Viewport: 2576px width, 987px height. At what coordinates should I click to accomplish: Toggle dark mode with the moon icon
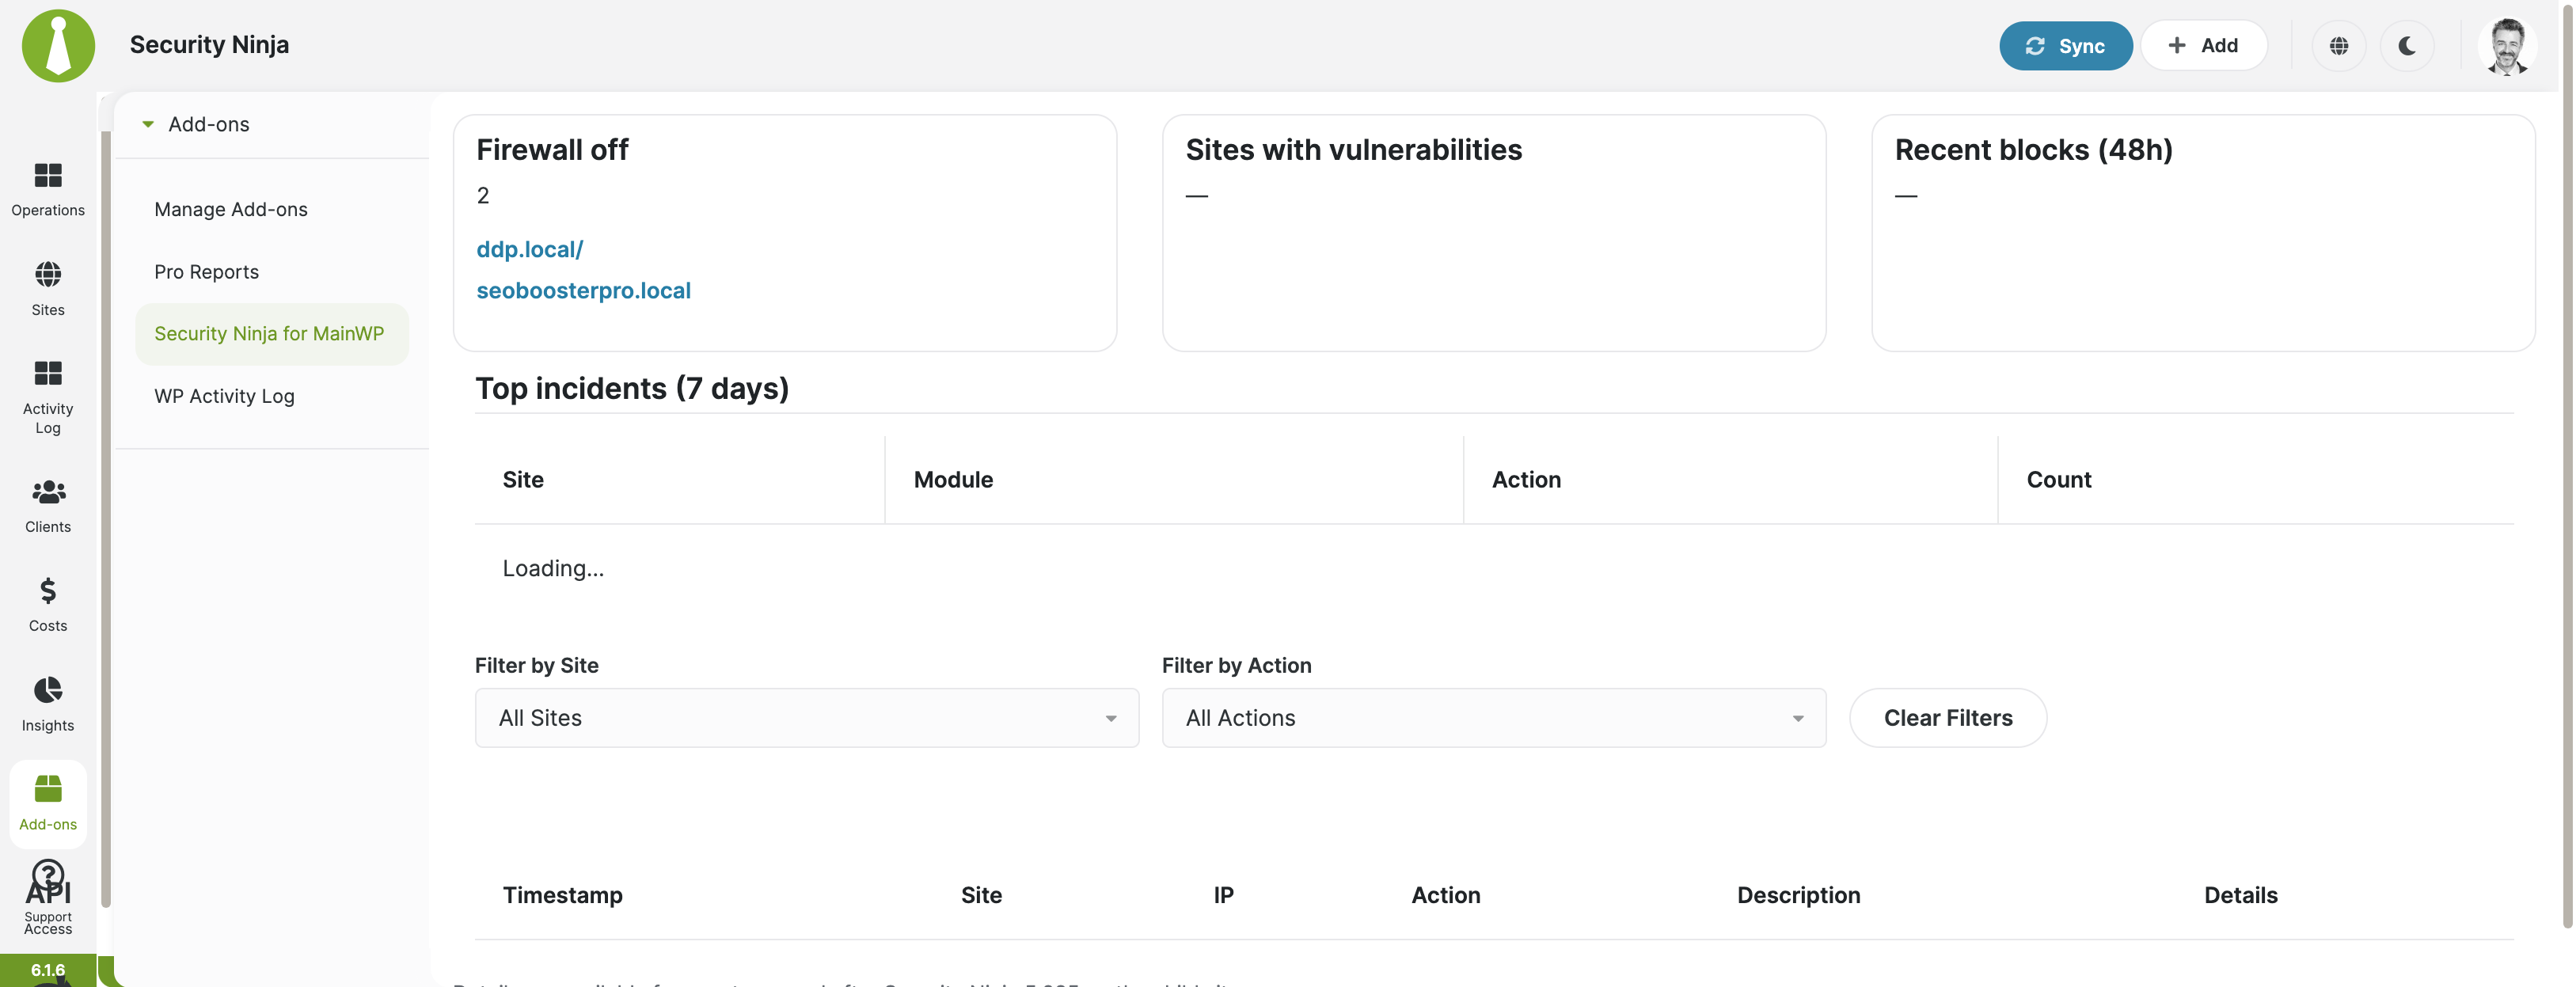[2407, 46]
